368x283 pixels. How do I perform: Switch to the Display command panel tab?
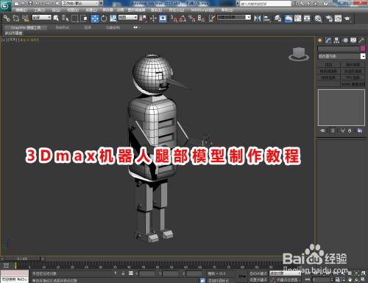(353, 41)
